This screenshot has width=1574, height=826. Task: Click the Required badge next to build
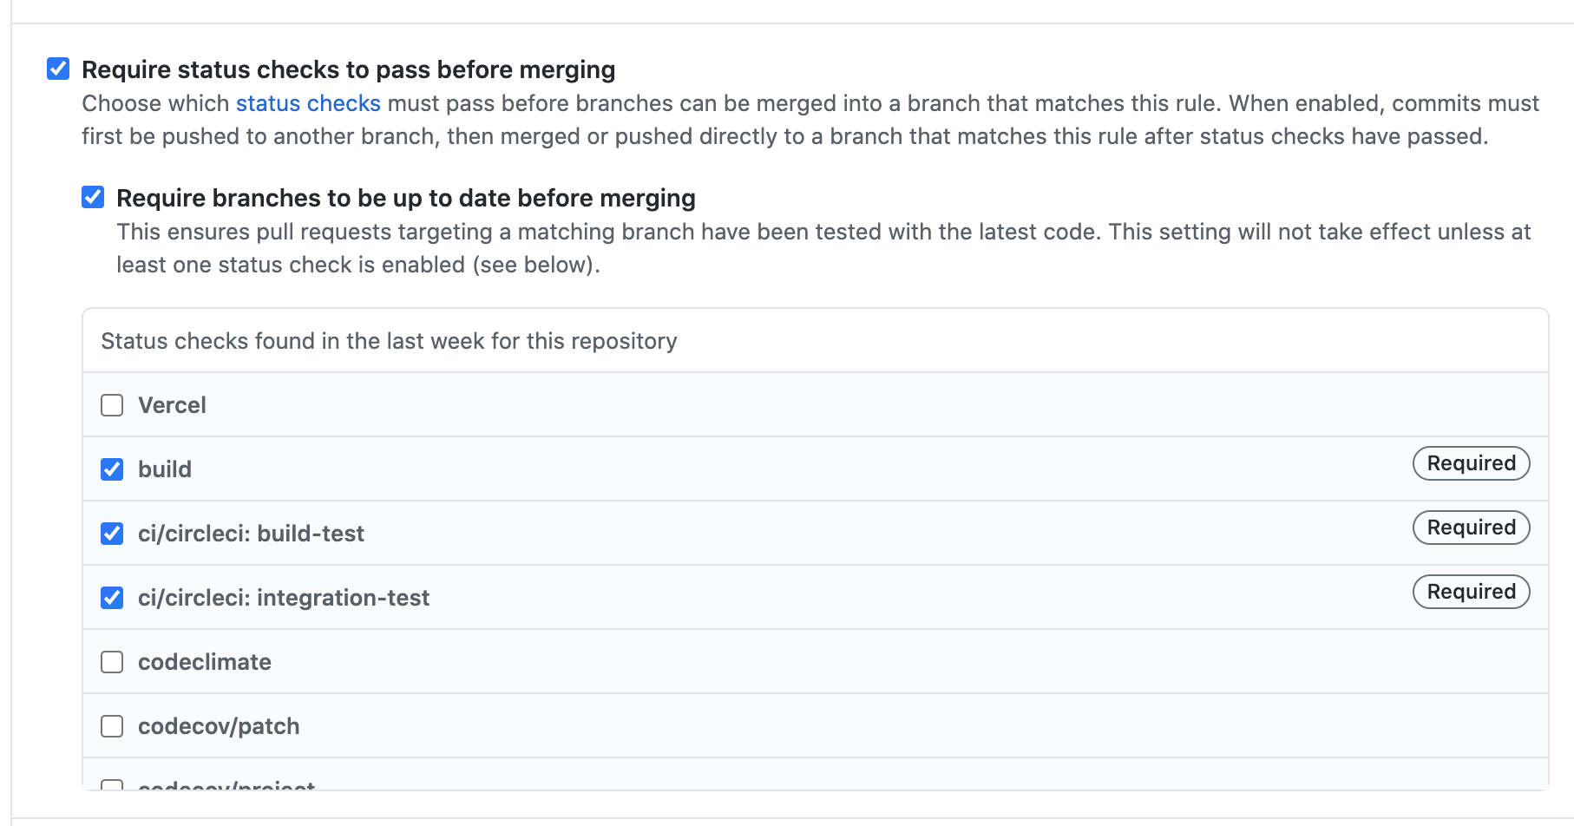(x=1471, y=463)
